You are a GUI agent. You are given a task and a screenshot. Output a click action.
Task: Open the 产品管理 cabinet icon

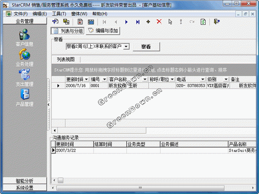25,94
